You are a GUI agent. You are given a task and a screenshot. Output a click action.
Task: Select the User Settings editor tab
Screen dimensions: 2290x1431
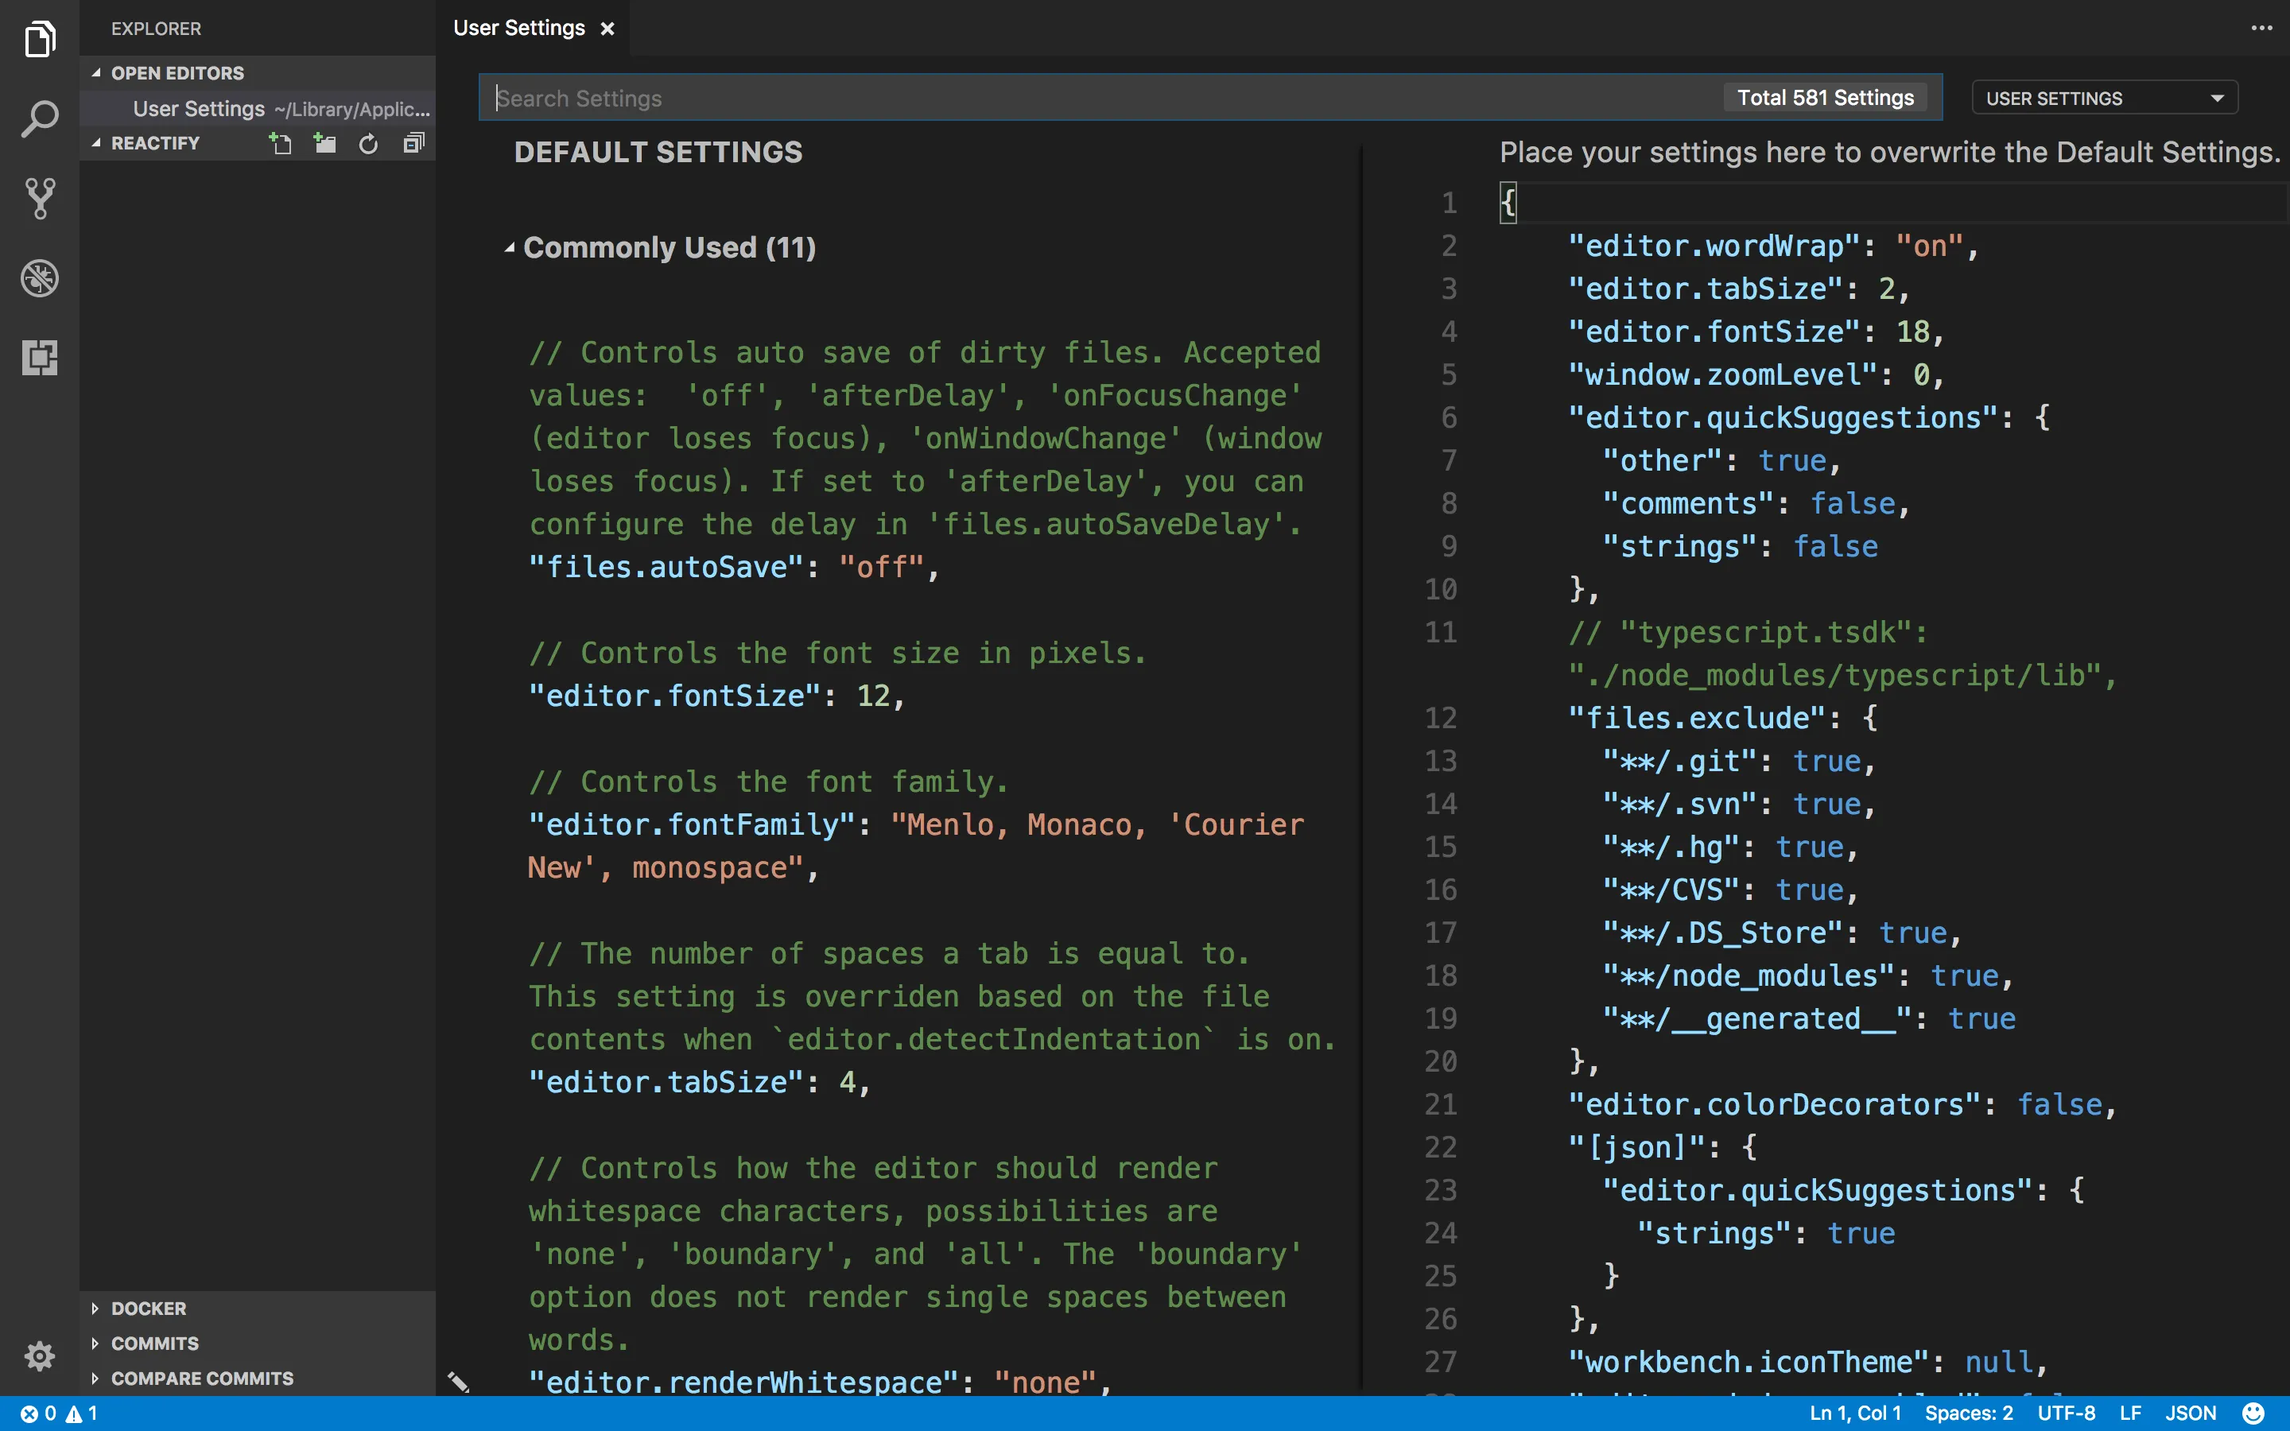pos(519,29)
